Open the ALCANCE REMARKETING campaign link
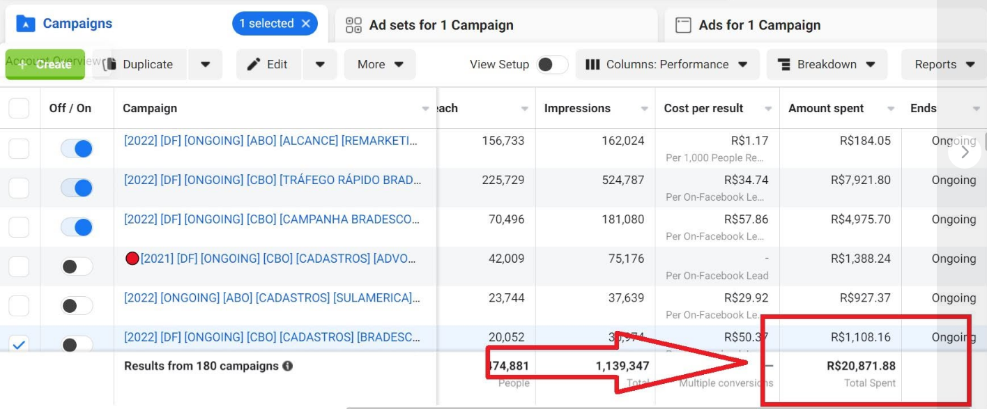The width and height of the screenshot is (987, 409). tap(271, 141)
